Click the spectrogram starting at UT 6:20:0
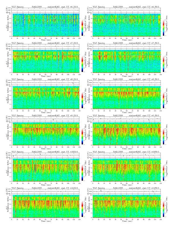 (x=45, y=25)
